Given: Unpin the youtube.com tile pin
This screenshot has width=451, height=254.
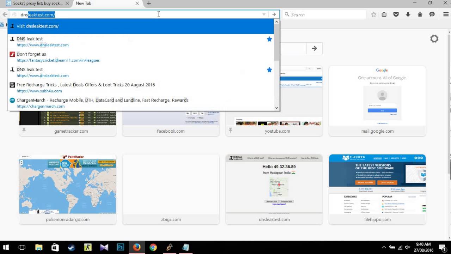Looking at the screenshot, I should 230,131.
